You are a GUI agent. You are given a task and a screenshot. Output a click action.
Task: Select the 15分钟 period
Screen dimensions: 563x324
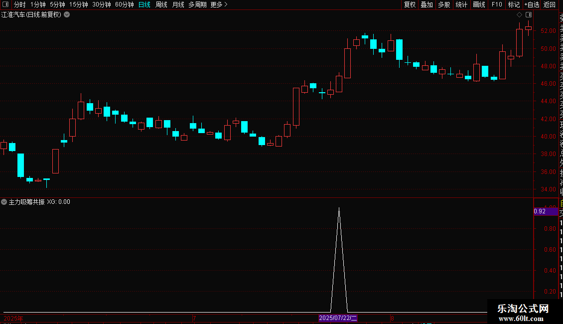point(79,4)
